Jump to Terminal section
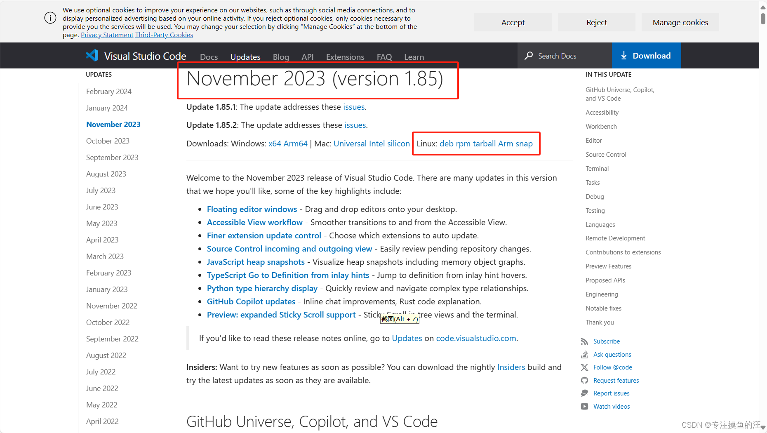Viewport: 767px width, 433px height. click(x=597, y=169)
